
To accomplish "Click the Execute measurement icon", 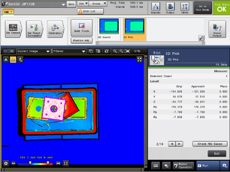I will click(x=156, y=8).
